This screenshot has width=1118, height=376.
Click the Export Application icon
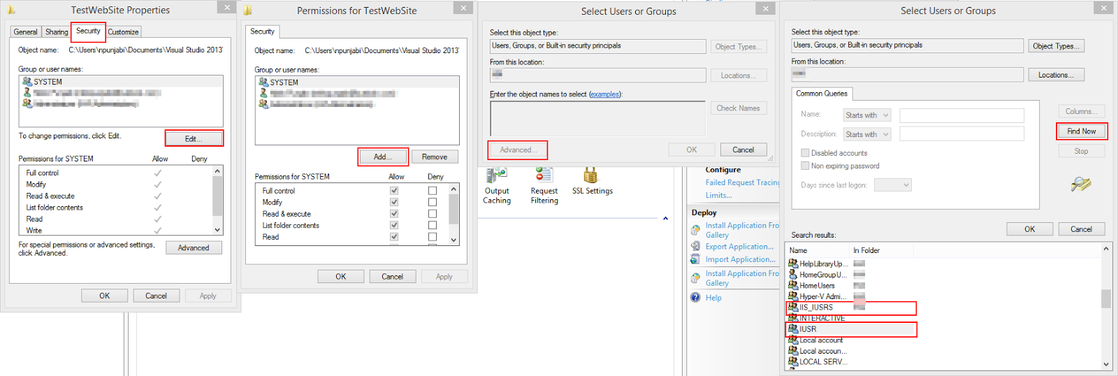point(695,246)
